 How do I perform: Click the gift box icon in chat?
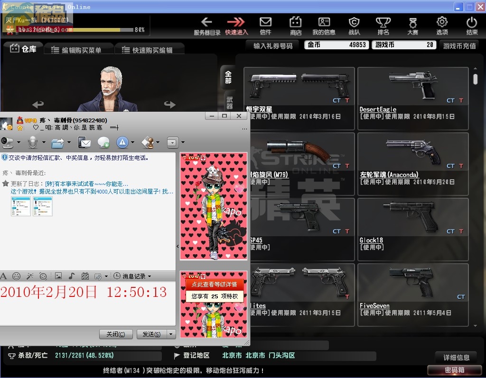coord(85,276)
